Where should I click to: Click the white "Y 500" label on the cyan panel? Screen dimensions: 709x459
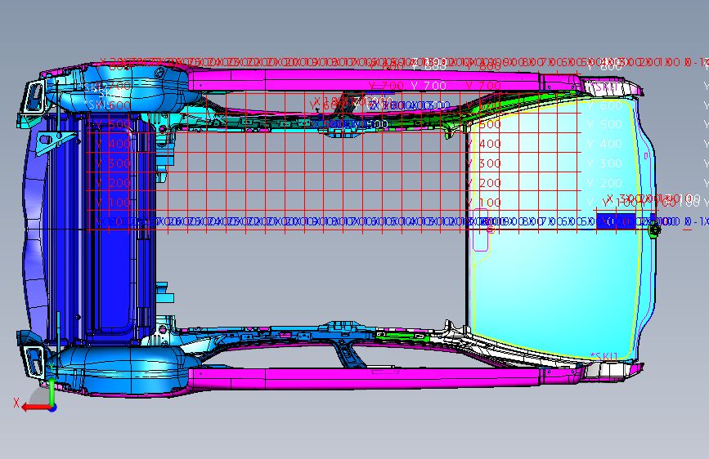click(x=604, y=124)
